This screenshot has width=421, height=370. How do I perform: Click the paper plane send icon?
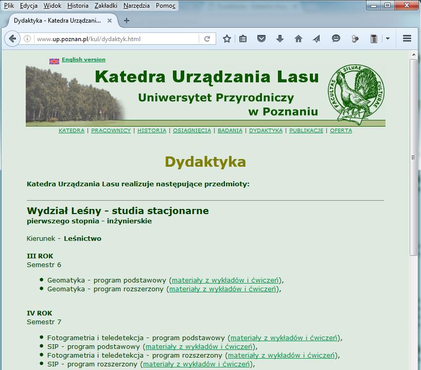tap(317, 39)
